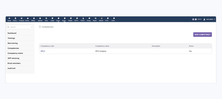The image size is (222, 99).
Task: Open the Commerce module icon
Action: pos(28,18)
